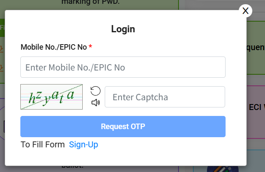Click lower orange download icon behind dialog

pyautogui.click(x=2, y=68)
